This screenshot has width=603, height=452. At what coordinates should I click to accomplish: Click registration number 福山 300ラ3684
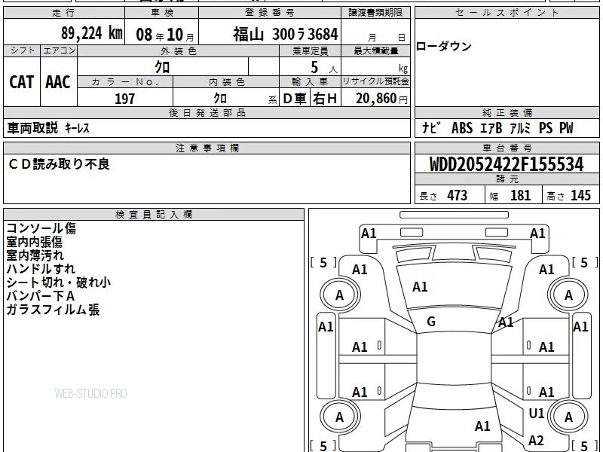286,35
